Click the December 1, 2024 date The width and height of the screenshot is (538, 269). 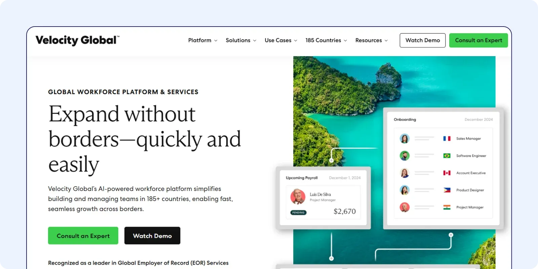coord(345,178)
